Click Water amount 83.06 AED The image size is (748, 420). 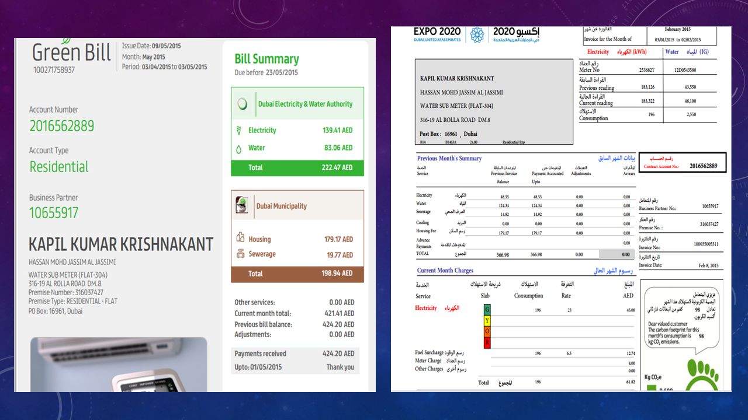tap(340, 148)
